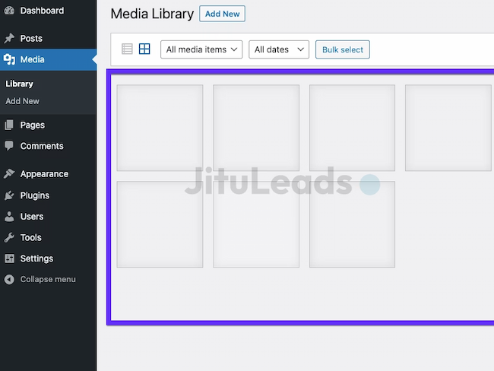Select the first media thumbnail in grid
494x371 pixels.
click(160, 127)
